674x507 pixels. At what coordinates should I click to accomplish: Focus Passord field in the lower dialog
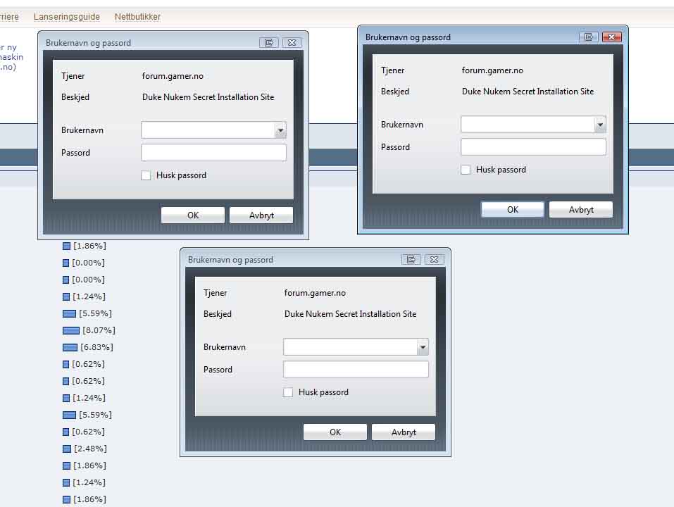pyautogui.click(x=356, y=370)
